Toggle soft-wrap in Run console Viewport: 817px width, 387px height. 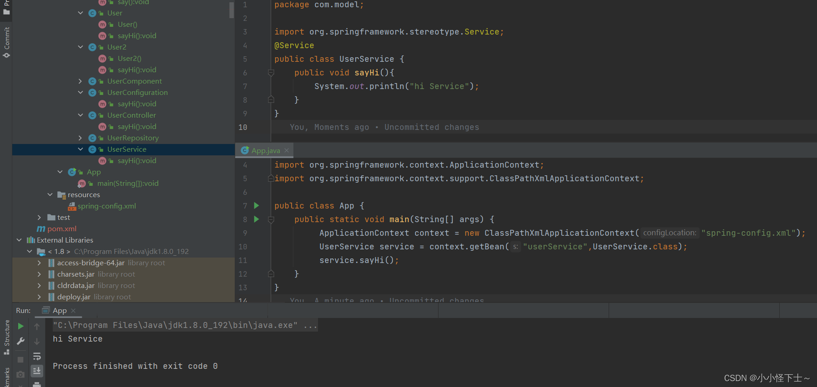(x=37, y=356)
